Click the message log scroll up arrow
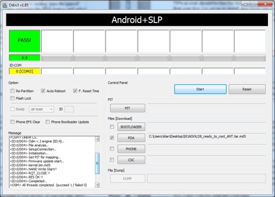 [x=97, y=139]
